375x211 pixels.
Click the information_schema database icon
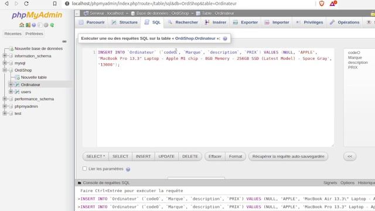click(11, 56)
